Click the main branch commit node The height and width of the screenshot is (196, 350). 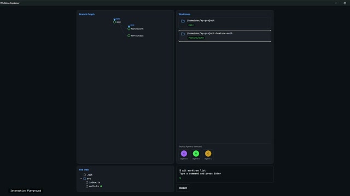(x=114, y=22)
